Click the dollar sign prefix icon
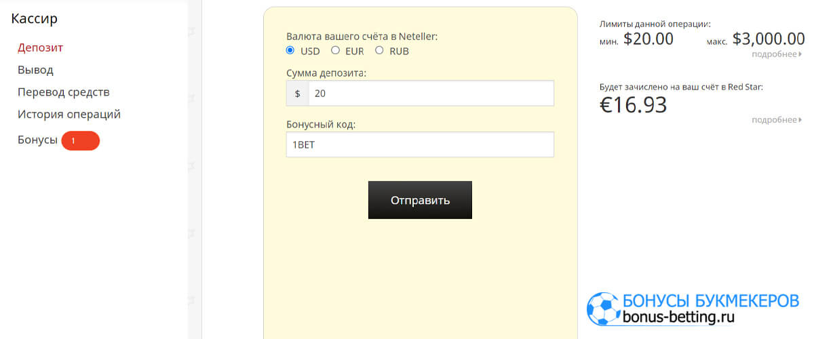The width and height of the screenshot is (814, 339). click(x=298, y=94)
